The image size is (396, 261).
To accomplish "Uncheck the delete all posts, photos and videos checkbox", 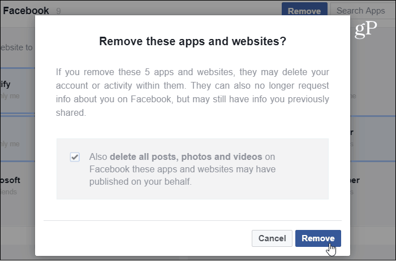I will tap(75, 157).
